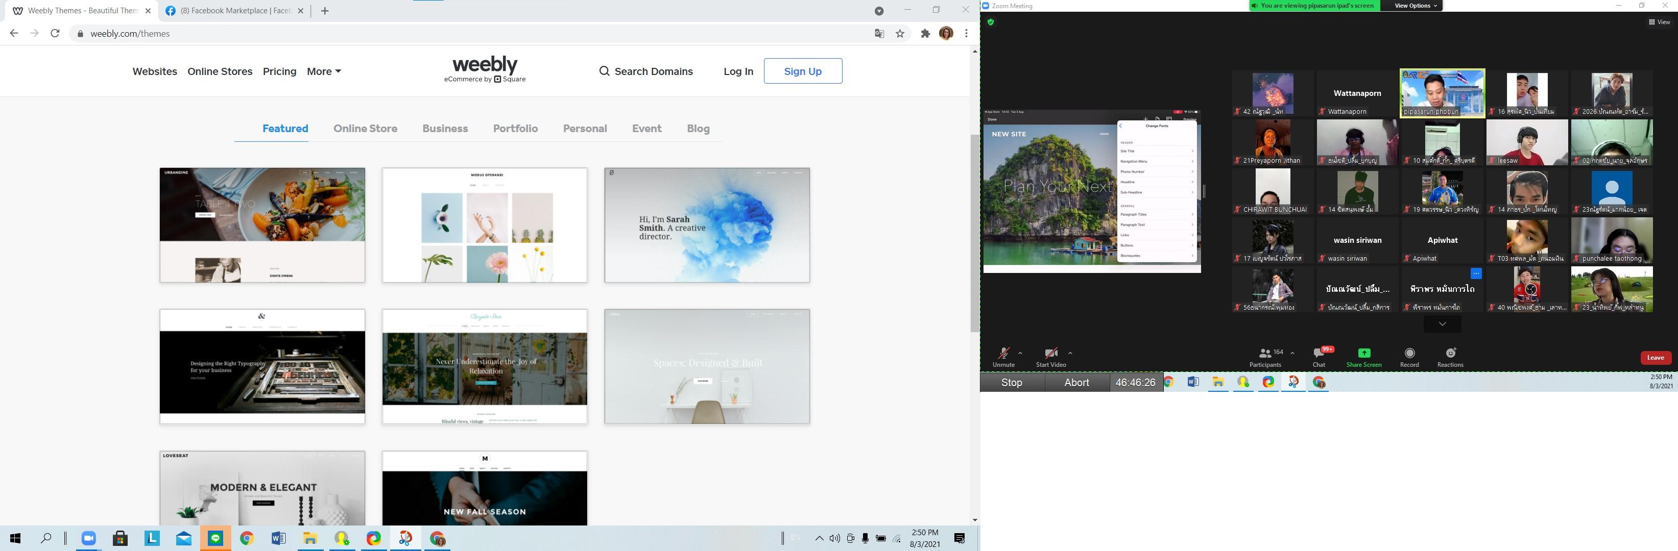The width and height of the screenshot is (1678, 551).
Task: Unmute microphone in Zoom
Action: pyautogui.click(x=1003, y=357)
